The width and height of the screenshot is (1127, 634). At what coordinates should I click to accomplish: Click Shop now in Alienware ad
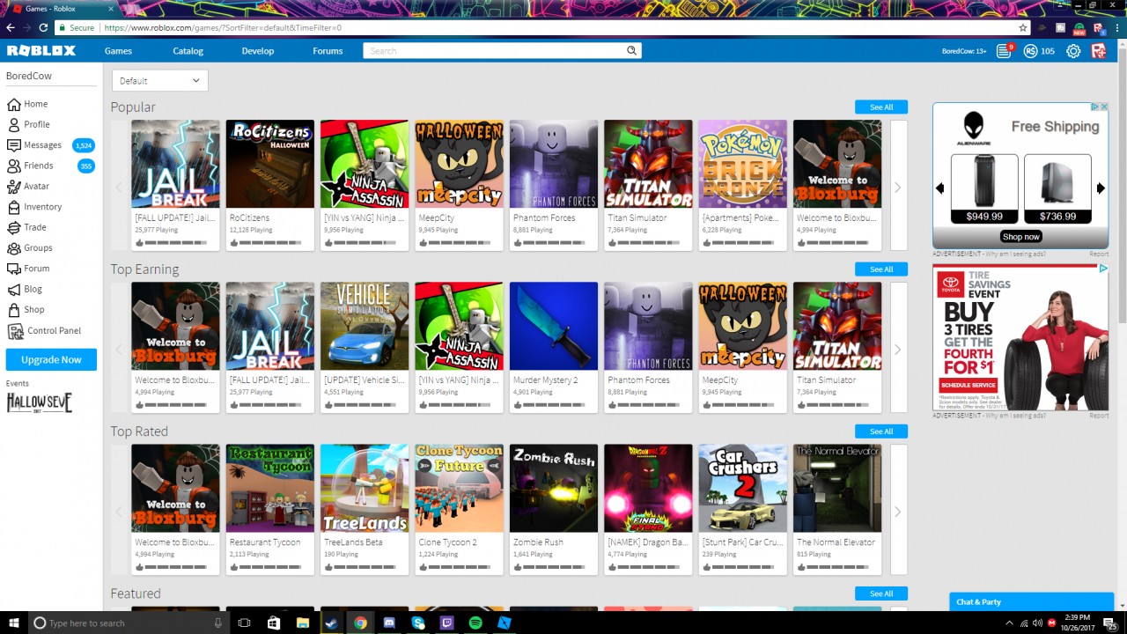[x=1021, y=236]
